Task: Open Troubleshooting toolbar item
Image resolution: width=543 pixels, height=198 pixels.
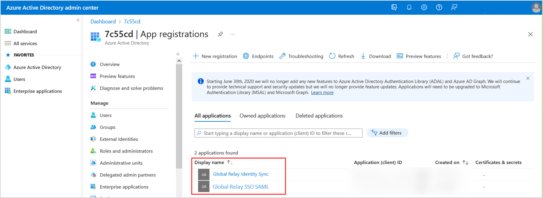Action: click(301, 56)
